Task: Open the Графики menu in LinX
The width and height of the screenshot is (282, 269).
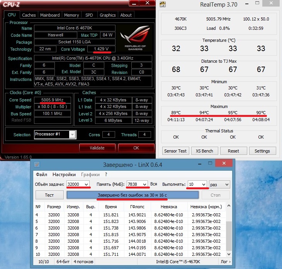Action: (90, 175)
